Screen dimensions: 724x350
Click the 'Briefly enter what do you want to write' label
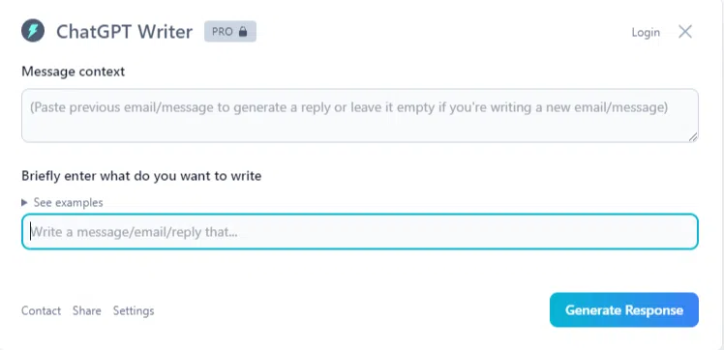(141, 176)
